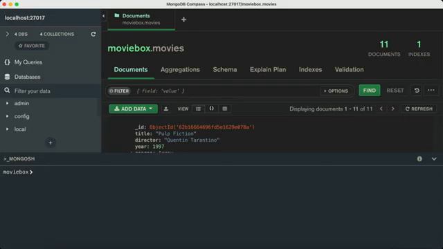Mark connection as FAVORITE

pyautogui.click(x=32, y=46)
